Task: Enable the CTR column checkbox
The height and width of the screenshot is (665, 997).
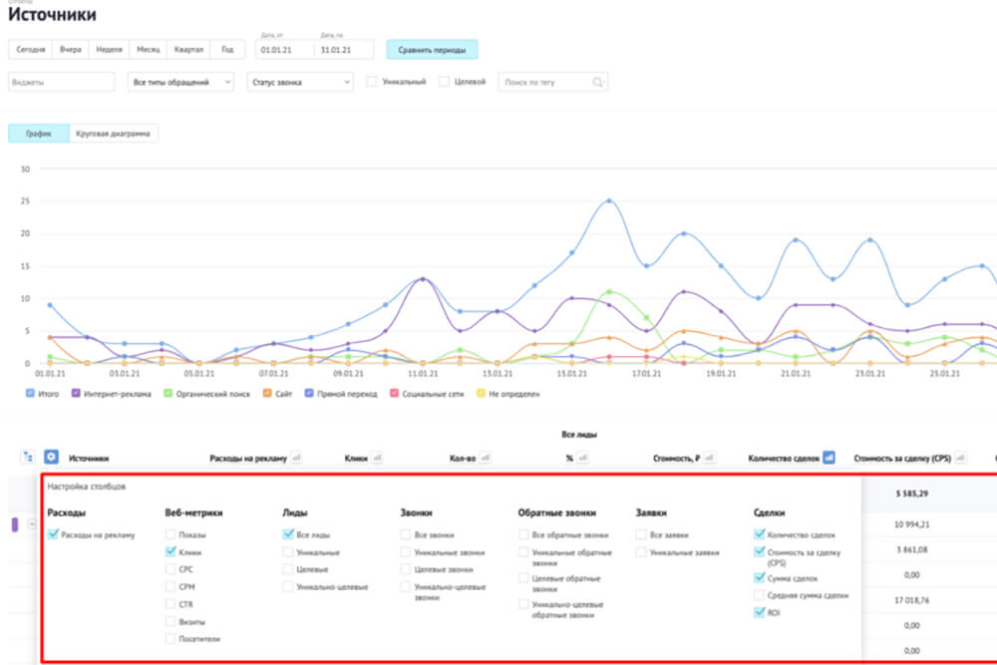Action: tap(169, 604)
